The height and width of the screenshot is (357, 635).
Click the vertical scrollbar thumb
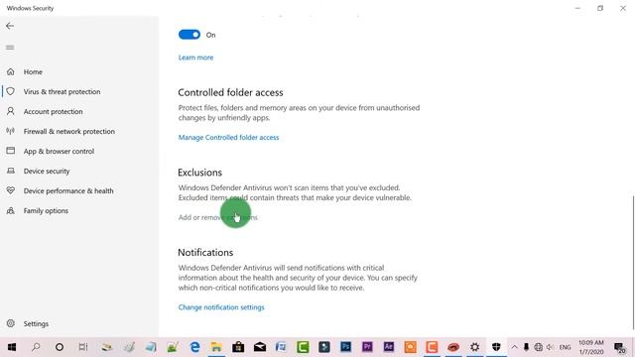pyautogui.click(x=633, y=262)
